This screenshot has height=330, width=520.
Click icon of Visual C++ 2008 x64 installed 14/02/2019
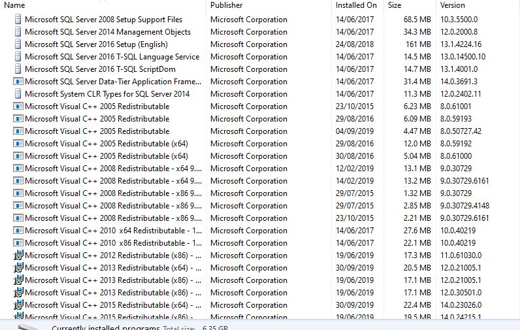coord(18,181)
